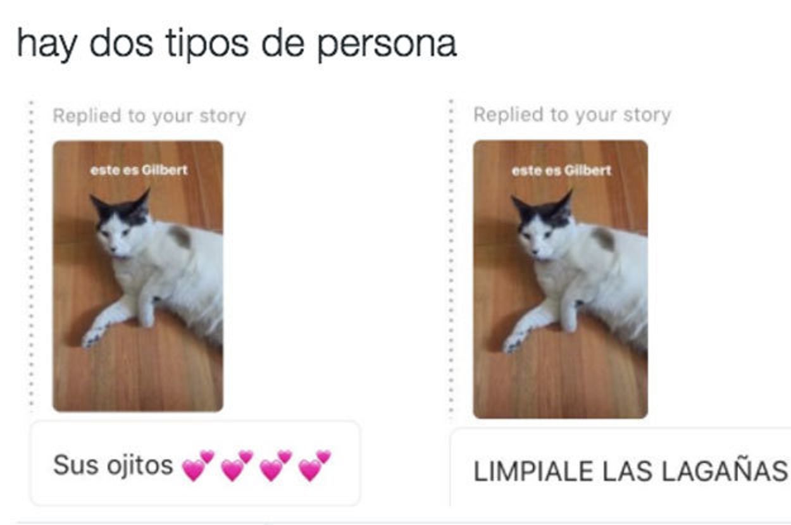Click 'este es Gilbert' caption in left story
The height and width of the screenshot is (525, 791).
point(139,170)
